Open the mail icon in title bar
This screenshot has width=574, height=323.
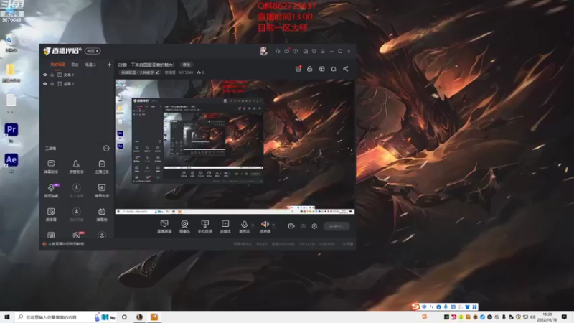pos(286,51)
